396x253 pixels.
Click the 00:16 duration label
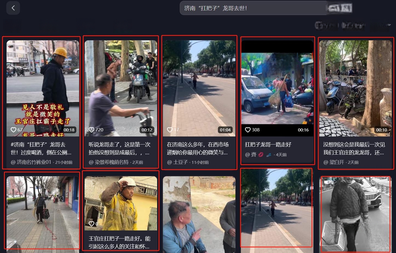[x=303, y=130]
